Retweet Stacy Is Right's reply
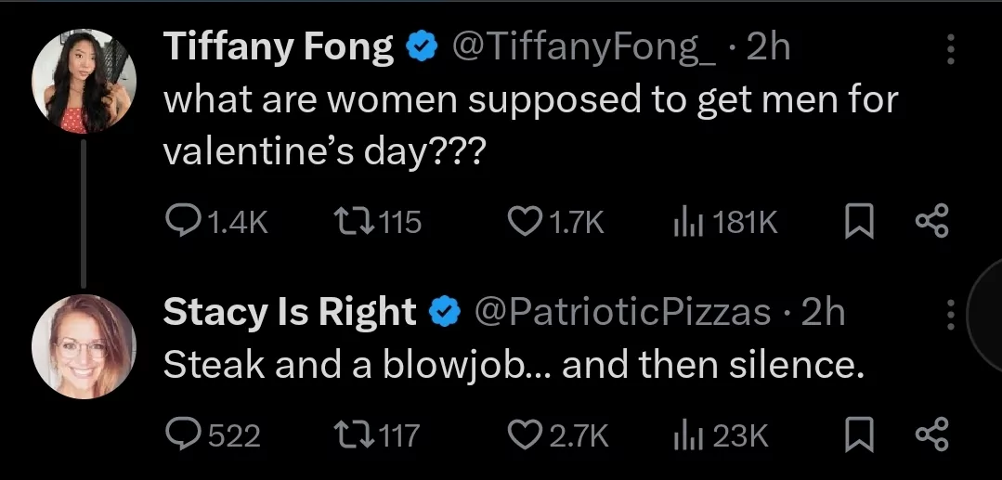 pyautogui.click(x=377, y=435)
